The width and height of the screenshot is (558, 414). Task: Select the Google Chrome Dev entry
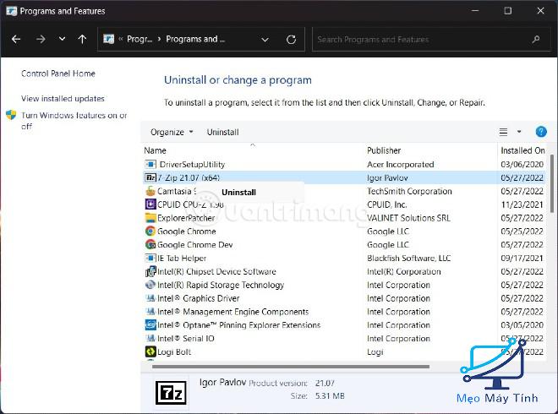[x=195, y=245]
